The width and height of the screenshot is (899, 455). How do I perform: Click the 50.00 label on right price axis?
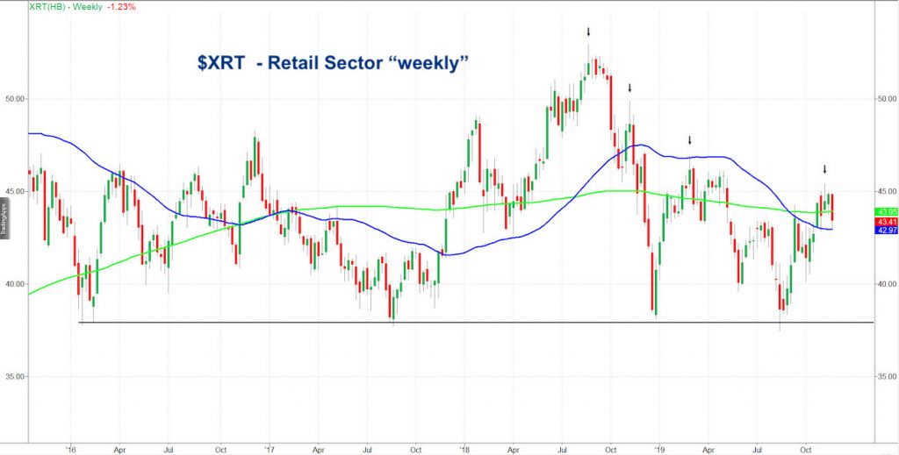(x=888, y=98)
